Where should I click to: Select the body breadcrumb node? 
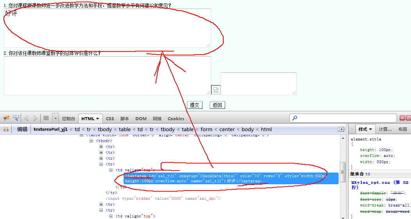(248, 129)
